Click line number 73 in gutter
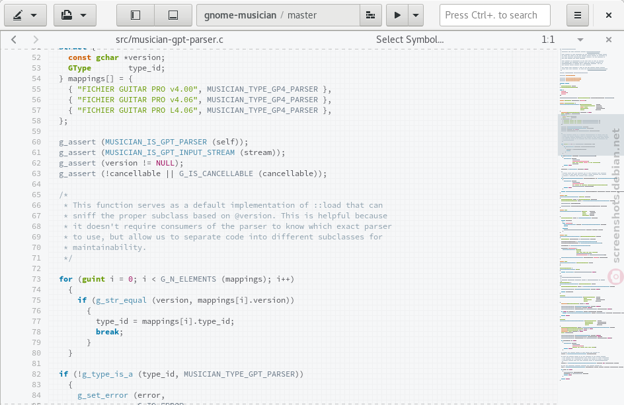This screenshot has width=624, height=405. [x=36, y=279]
